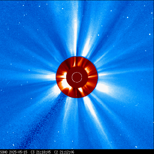The width and height of the screenshot is (154, 154).
Task: Select the 2025-05-15 date text
Action: coord(18,152)
